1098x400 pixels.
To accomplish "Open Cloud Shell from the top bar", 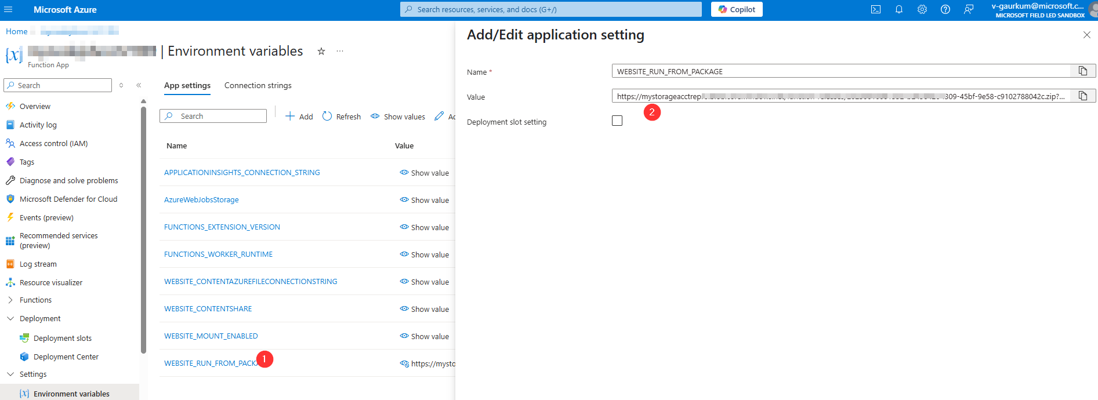I will tap(876, 9).
